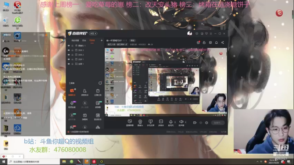
Task: Toggle lock on 文本 3 source
Action: click(x=72, y=50)
